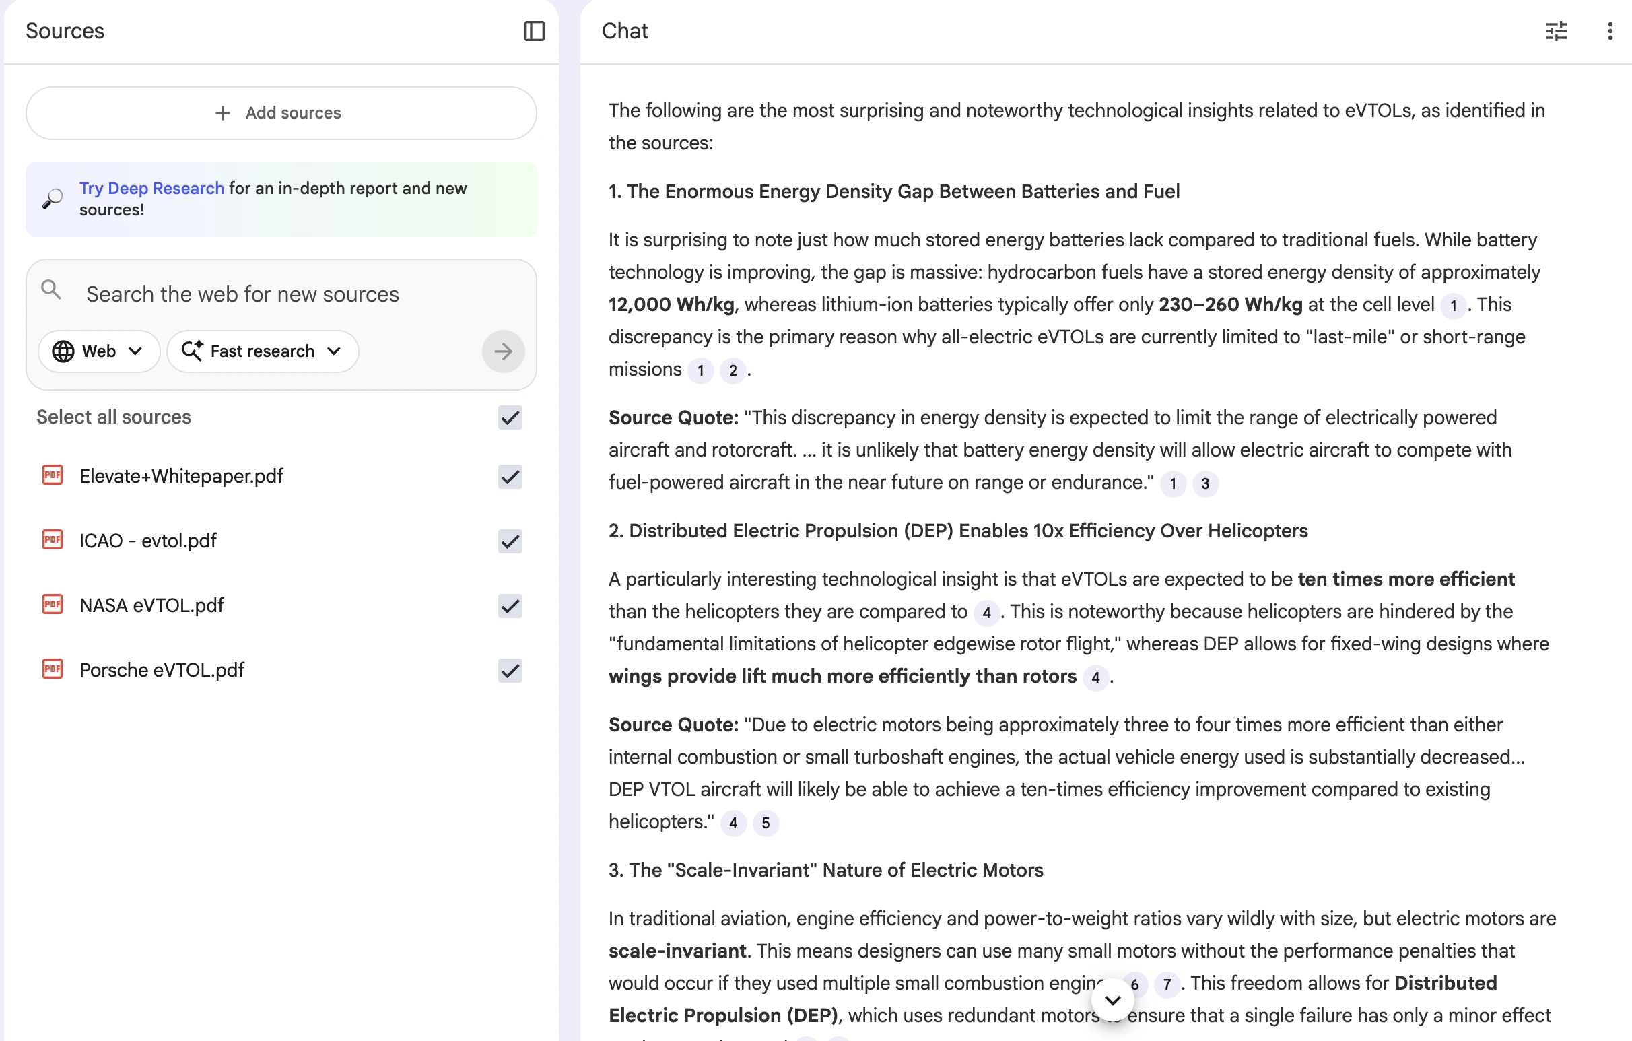Open citation 5 after the helicopters quote
Image resolution: width=1632 pixels, height=1041 pixels.
tap(766, 823)
